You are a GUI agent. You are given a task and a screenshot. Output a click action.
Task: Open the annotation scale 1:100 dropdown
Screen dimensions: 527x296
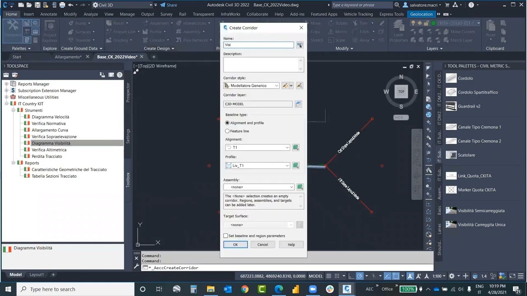click(440, 276)
